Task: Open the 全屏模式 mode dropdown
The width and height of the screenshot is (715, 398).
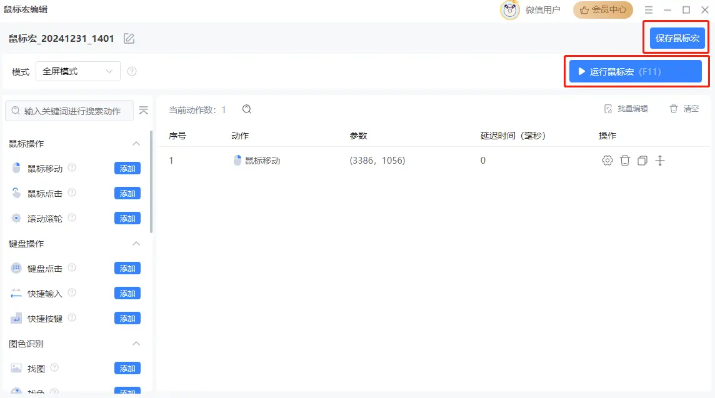Action: click(x=77, y=71)
